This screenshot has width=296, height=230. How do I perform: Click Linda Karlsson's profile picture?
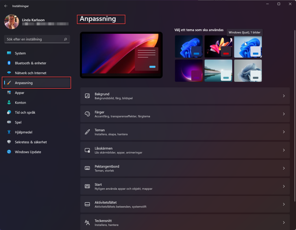12,22
